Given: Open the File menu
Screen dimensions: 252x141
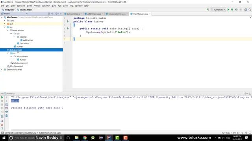Looking at the screenshot, I should click(x=2, y=6).
